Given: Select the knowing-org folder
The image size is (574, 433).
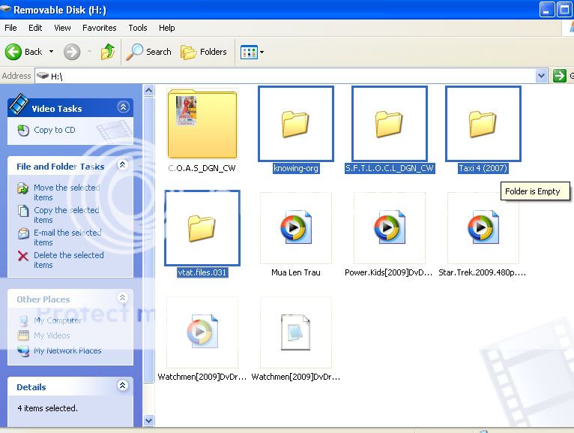Looking at the screenshot, I should [x=295, y=124].
